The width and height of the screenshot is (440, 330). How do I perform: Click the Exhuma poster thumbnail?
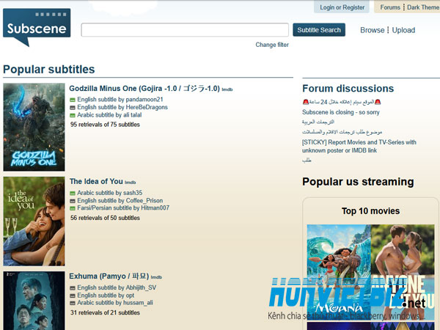point(34,301)
